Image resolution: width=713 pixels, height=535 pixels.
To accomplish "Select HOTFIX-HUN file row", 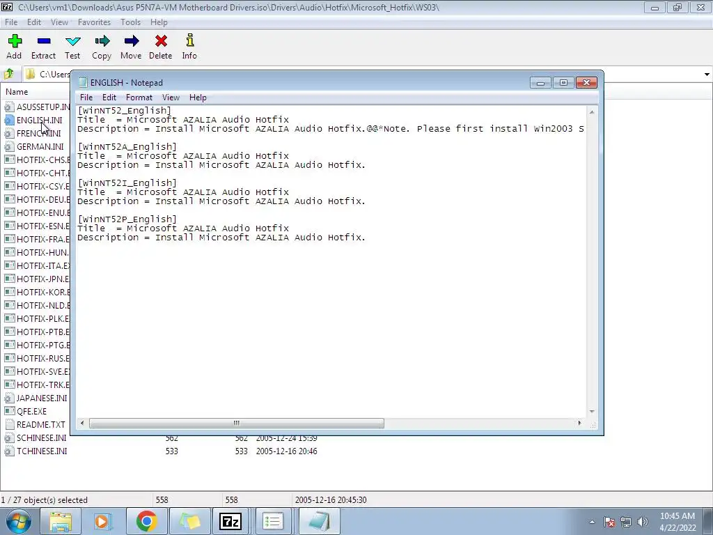I will pyautogui.click(x=36, y=252).
